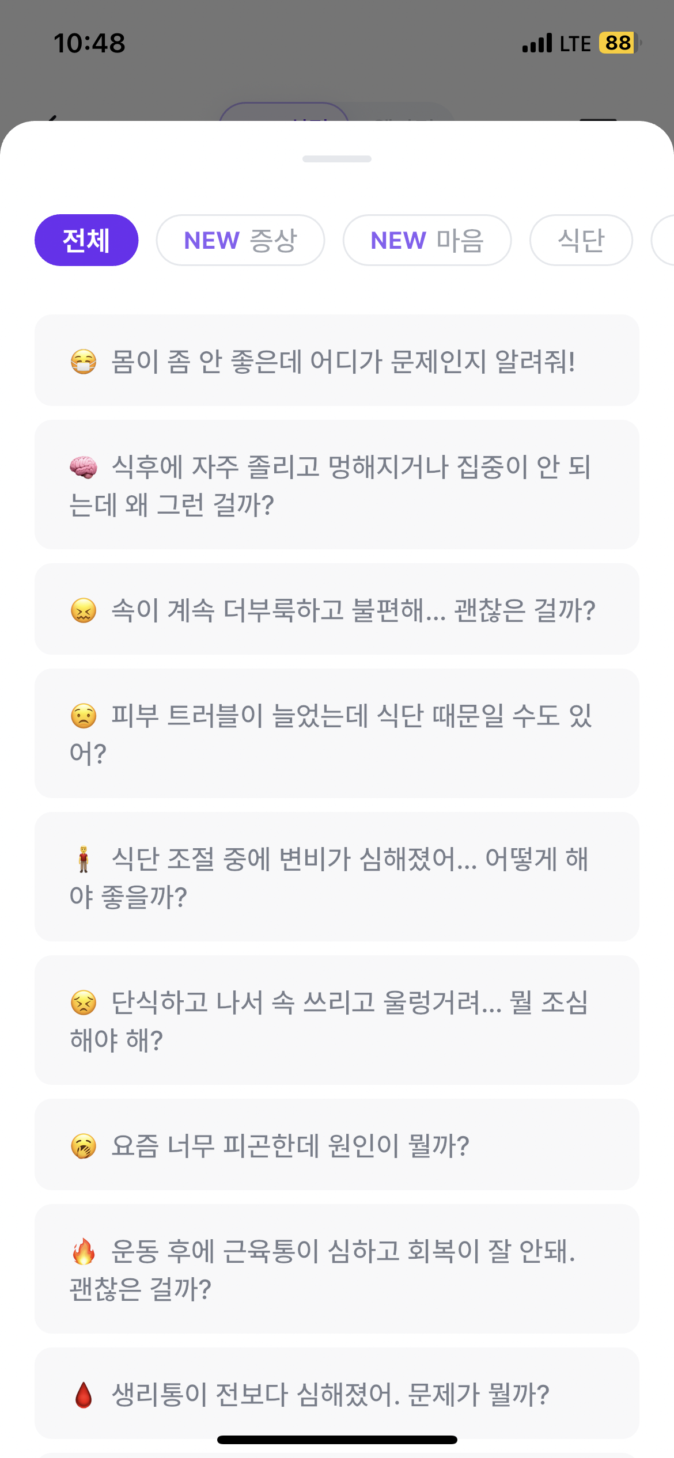The image size is (674, 1458).
Task: Choose the '단식하고 나서 속 쓰리고' question
Action: tap(337, 1020)
